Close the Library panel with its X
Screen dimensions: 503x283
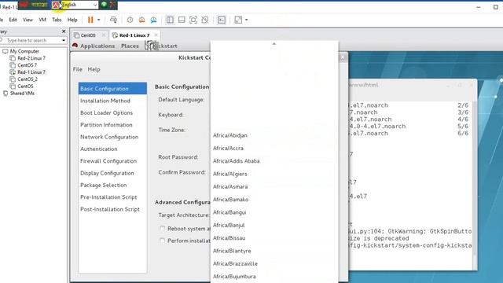tap(64, 31)
